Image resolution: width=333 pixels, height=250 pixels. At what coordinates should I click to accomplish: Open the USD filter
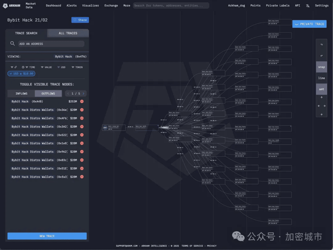point(61,67)
